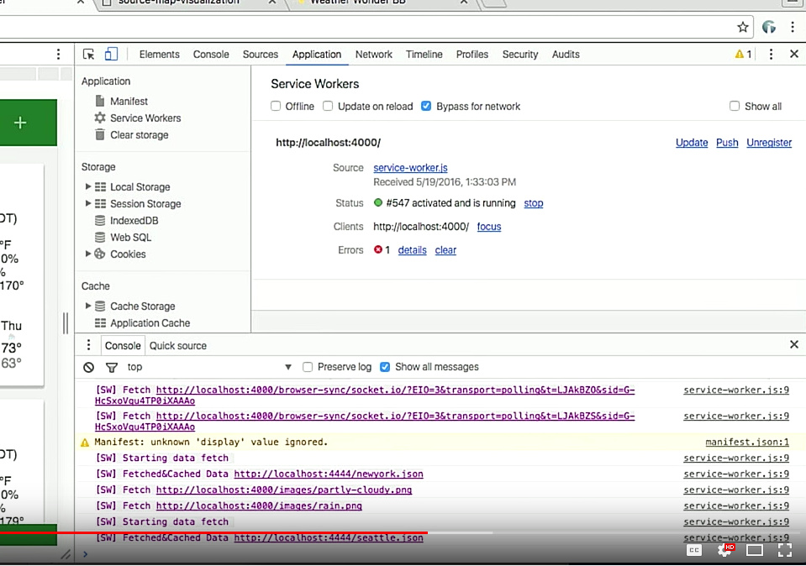Switch to the Elements tab
This screenshot has height=566, width=806.
[x=160, y=54]
